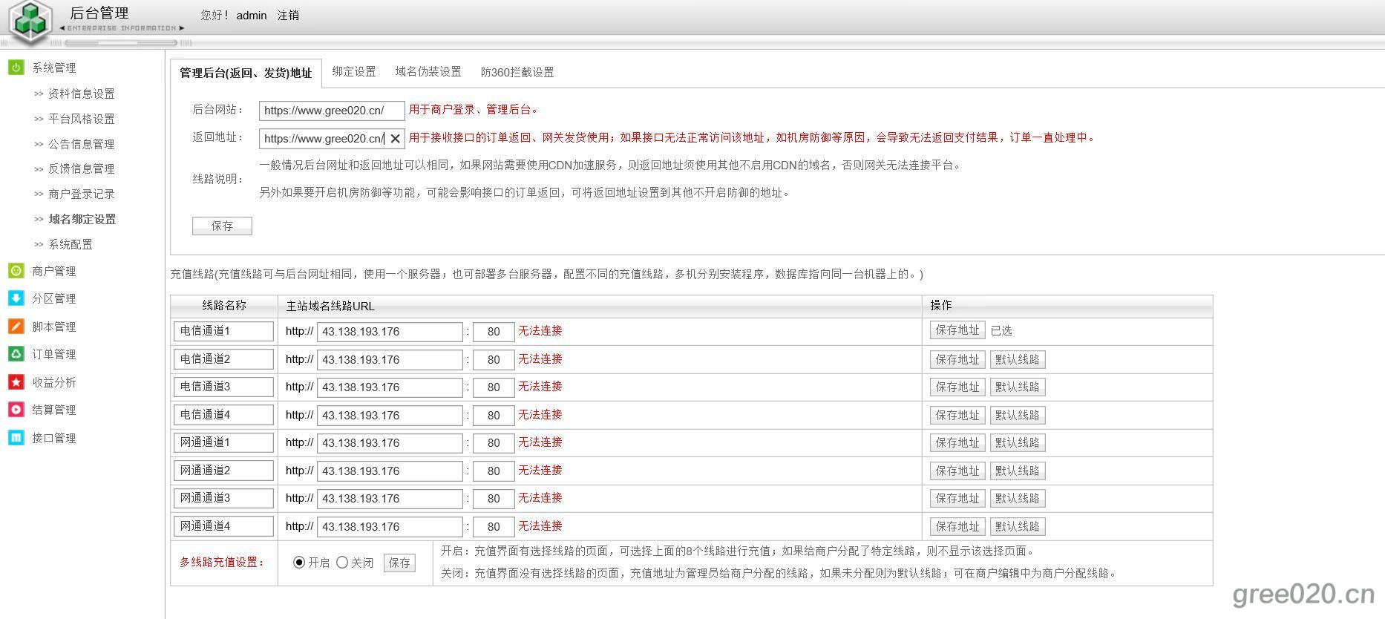
Task: Switch to the 绑定设置 tab
Action: click(x=354, y=72)
